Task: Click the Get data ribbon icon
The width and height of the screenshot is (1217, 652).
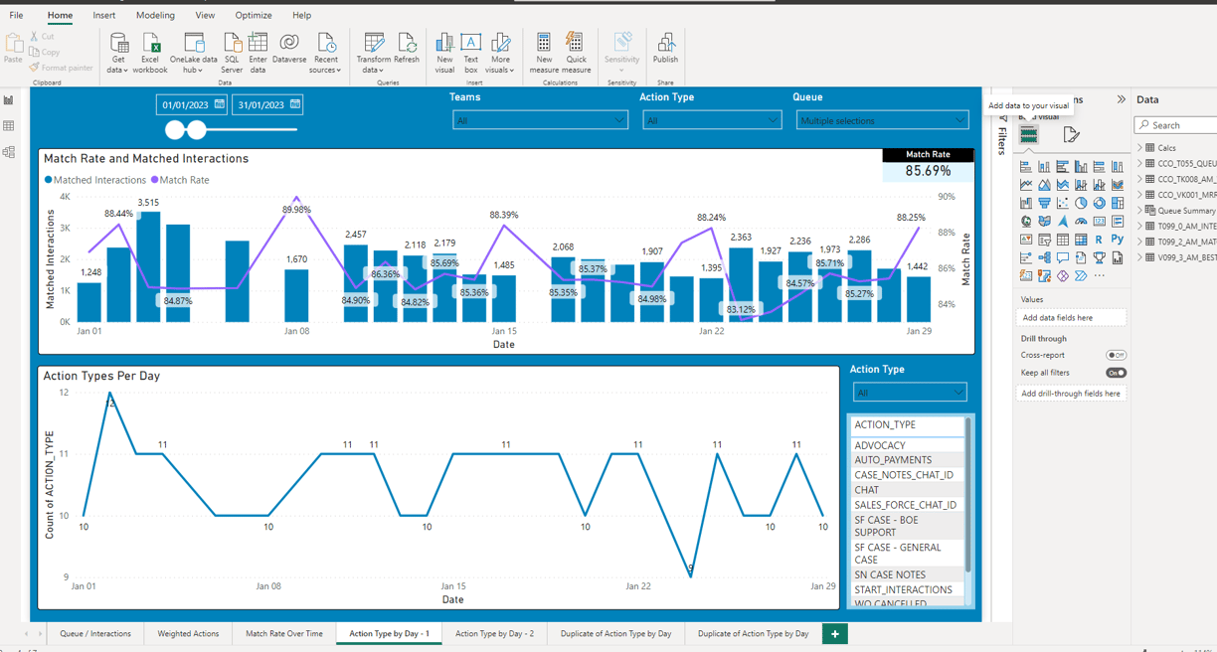Action: tap(118, 53)
